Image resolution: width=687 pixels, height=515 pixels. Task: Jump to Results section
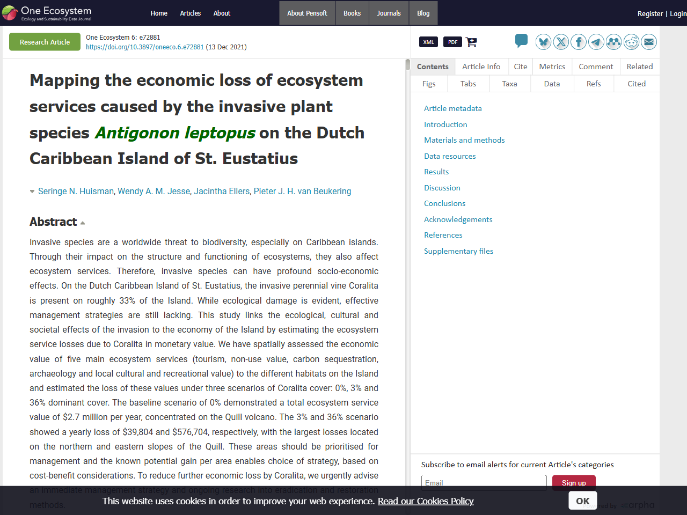[x=436, y=172]
